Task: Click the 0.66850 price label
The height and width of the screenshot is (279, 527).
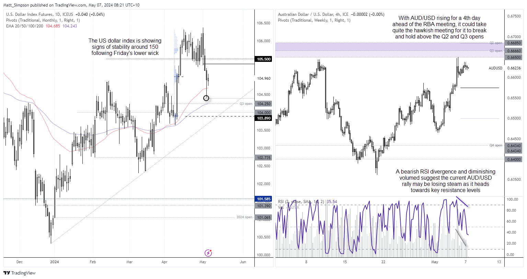Action: 514,43
